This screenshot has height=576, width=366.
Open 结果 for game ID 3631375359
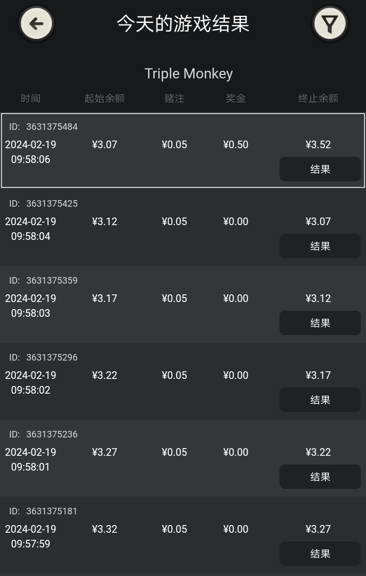320,323
